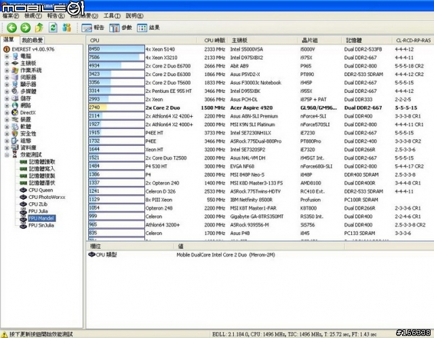Select the FPU Mandel benchmark

pos(41,219)
